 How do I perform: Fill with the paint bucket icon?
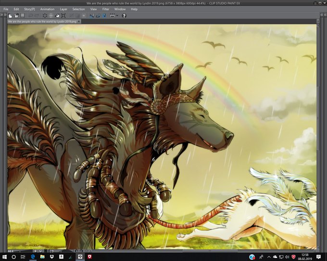(57, 16)
